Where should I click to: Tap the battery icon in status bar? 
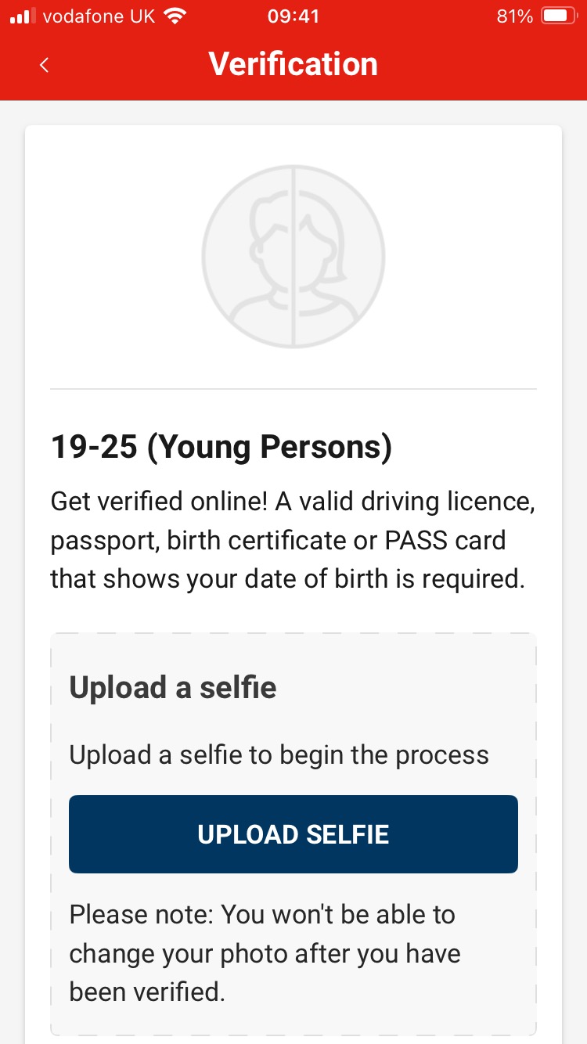(560, 16)
